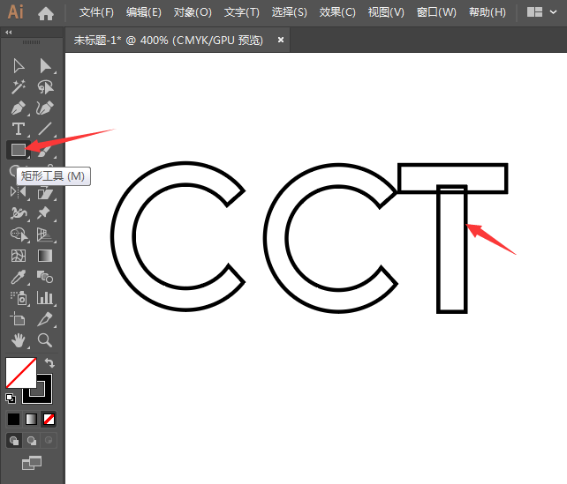The width and height of the screenshot is (567, 484).
Task: Select the Puppet Warp pin tool
Action: click(44, 213)
